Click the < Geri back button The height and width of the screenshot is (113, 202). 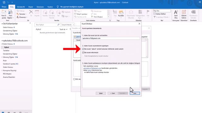coord(113,93)
